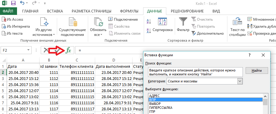The image size is (276, 114).
Task: Select ВЫБОР in the function list
Action: [155, 104]
